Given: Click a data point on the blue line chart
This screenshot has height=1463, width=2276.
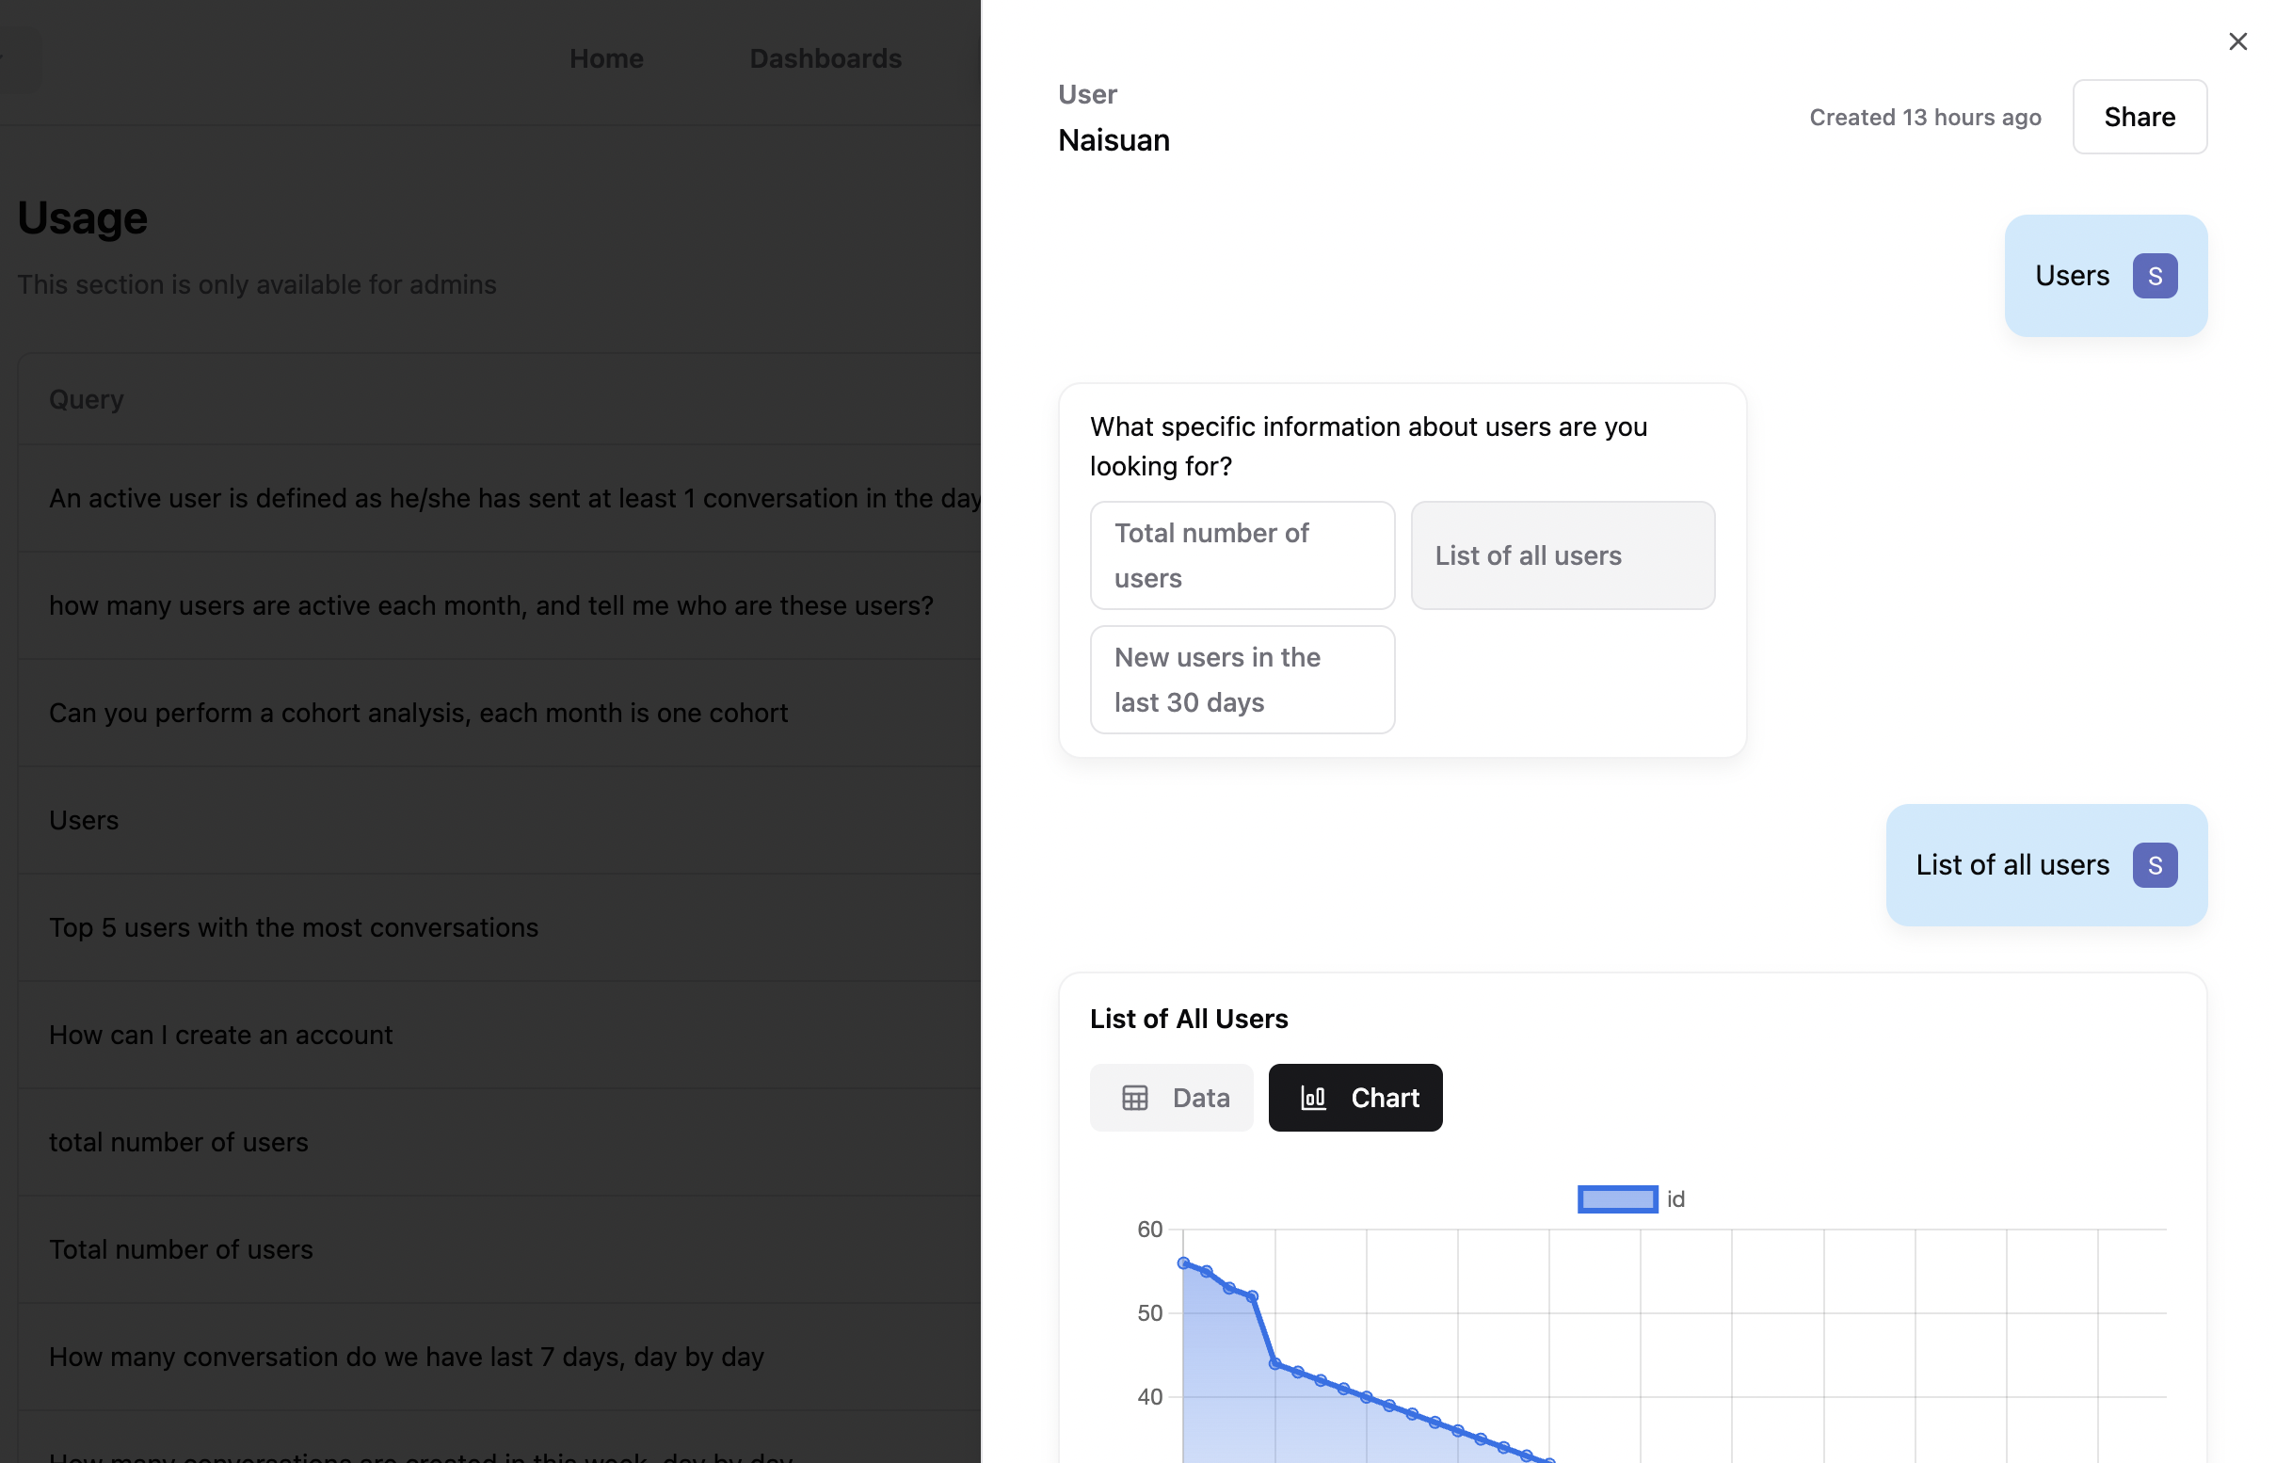Looking at the screenshot, I should (x=1183, y=1262).
